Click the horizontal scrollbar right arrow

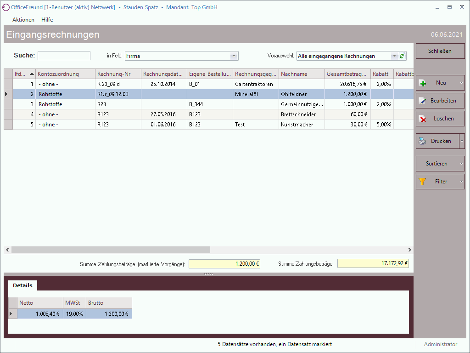(x=410, y=250)
